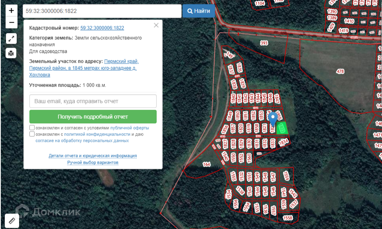Open the Пермский край address link
Viewport: 382px width, 229px height.
(121, 62)
